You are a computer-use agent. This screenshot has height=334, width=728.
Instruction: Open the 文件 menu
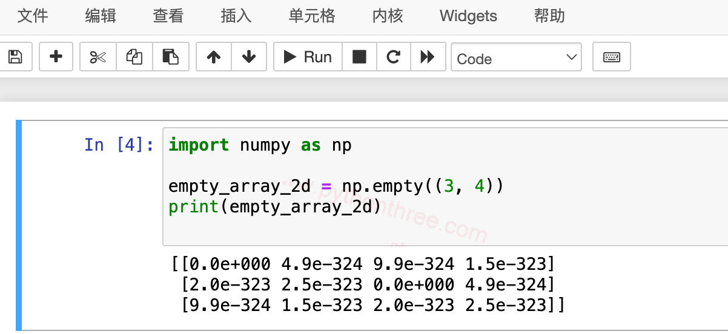(33, 16)
